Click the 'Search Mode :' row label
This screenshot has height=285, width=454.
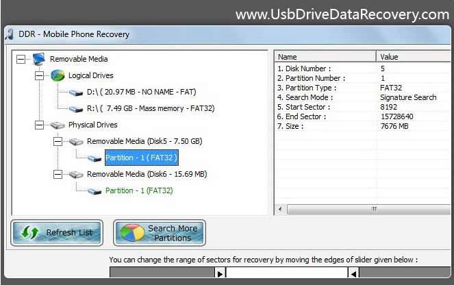click(x=305, y=97)
